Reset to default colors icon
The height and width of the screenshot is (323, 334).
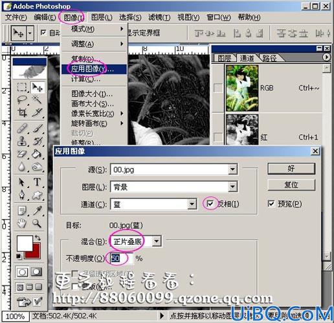(19, 256)
